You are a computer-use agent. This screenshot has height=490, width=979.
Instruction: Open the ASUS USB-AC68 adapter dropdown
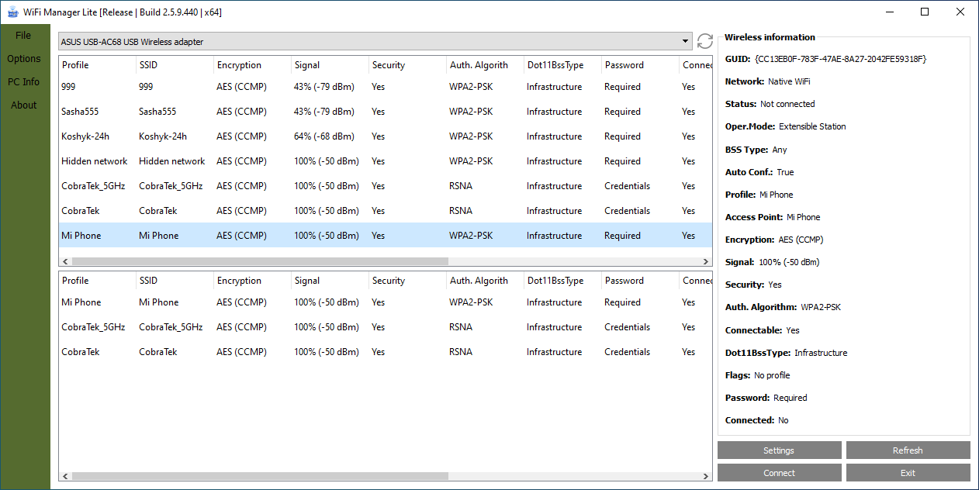(x=375, y=41)
